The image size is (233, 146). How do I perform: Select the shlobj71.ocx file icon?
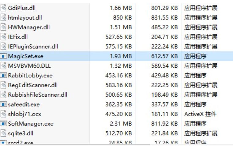(3, 114)
